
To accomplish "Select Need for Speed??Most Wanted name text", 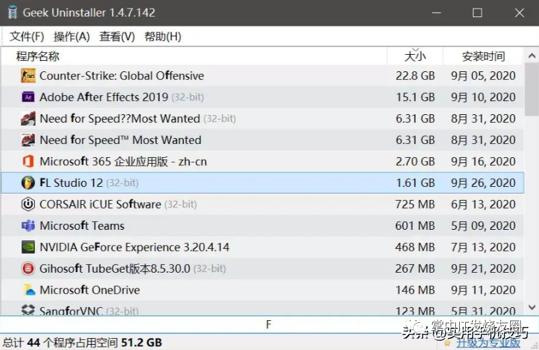I will pos(120,118).
